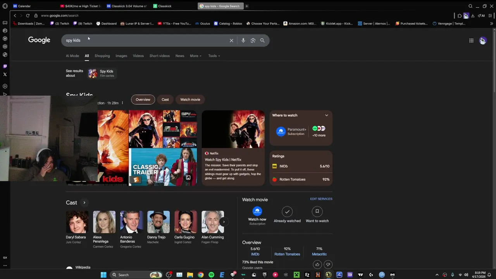Open tab search in the title bar
The height and width of the screenshot is (279, 496).
point(470,6)
